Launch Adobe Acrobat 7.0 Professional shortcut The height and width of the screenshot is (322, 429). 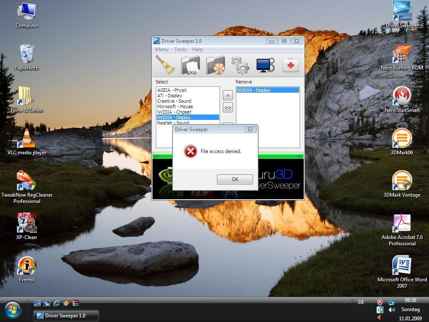click(402, 231)
